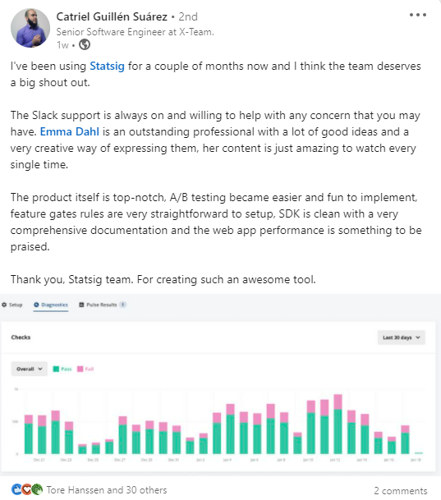Click the Pulse Results tab icon
Viewport: 441px width, 500px height.
(x=81, y=305)
